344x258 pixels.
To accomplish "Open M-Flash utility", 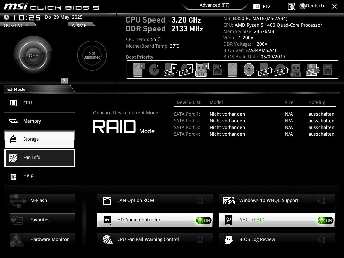I will [x=43, y=201].
